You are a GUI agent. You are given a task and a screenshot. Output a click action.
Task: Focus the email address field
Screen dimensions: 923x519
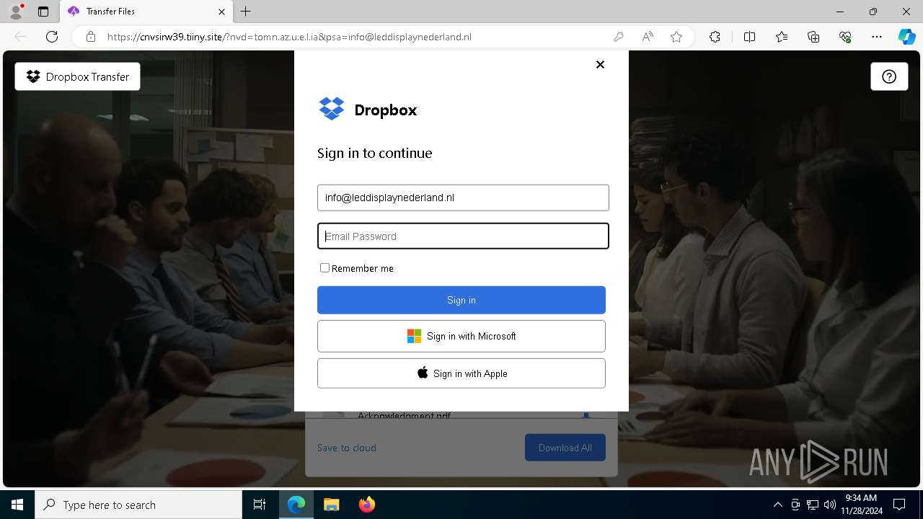(x=463, y=198)
